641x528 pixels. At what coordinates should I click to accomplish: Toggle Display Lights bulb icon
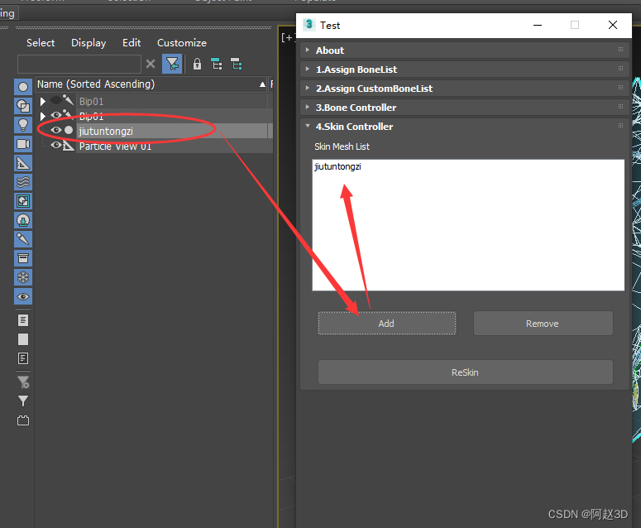23,125
